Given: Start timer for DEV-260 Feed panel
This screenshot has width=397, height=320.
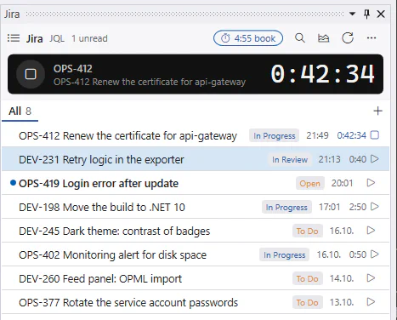Looking at the screenshot, I should pos(371,278).
